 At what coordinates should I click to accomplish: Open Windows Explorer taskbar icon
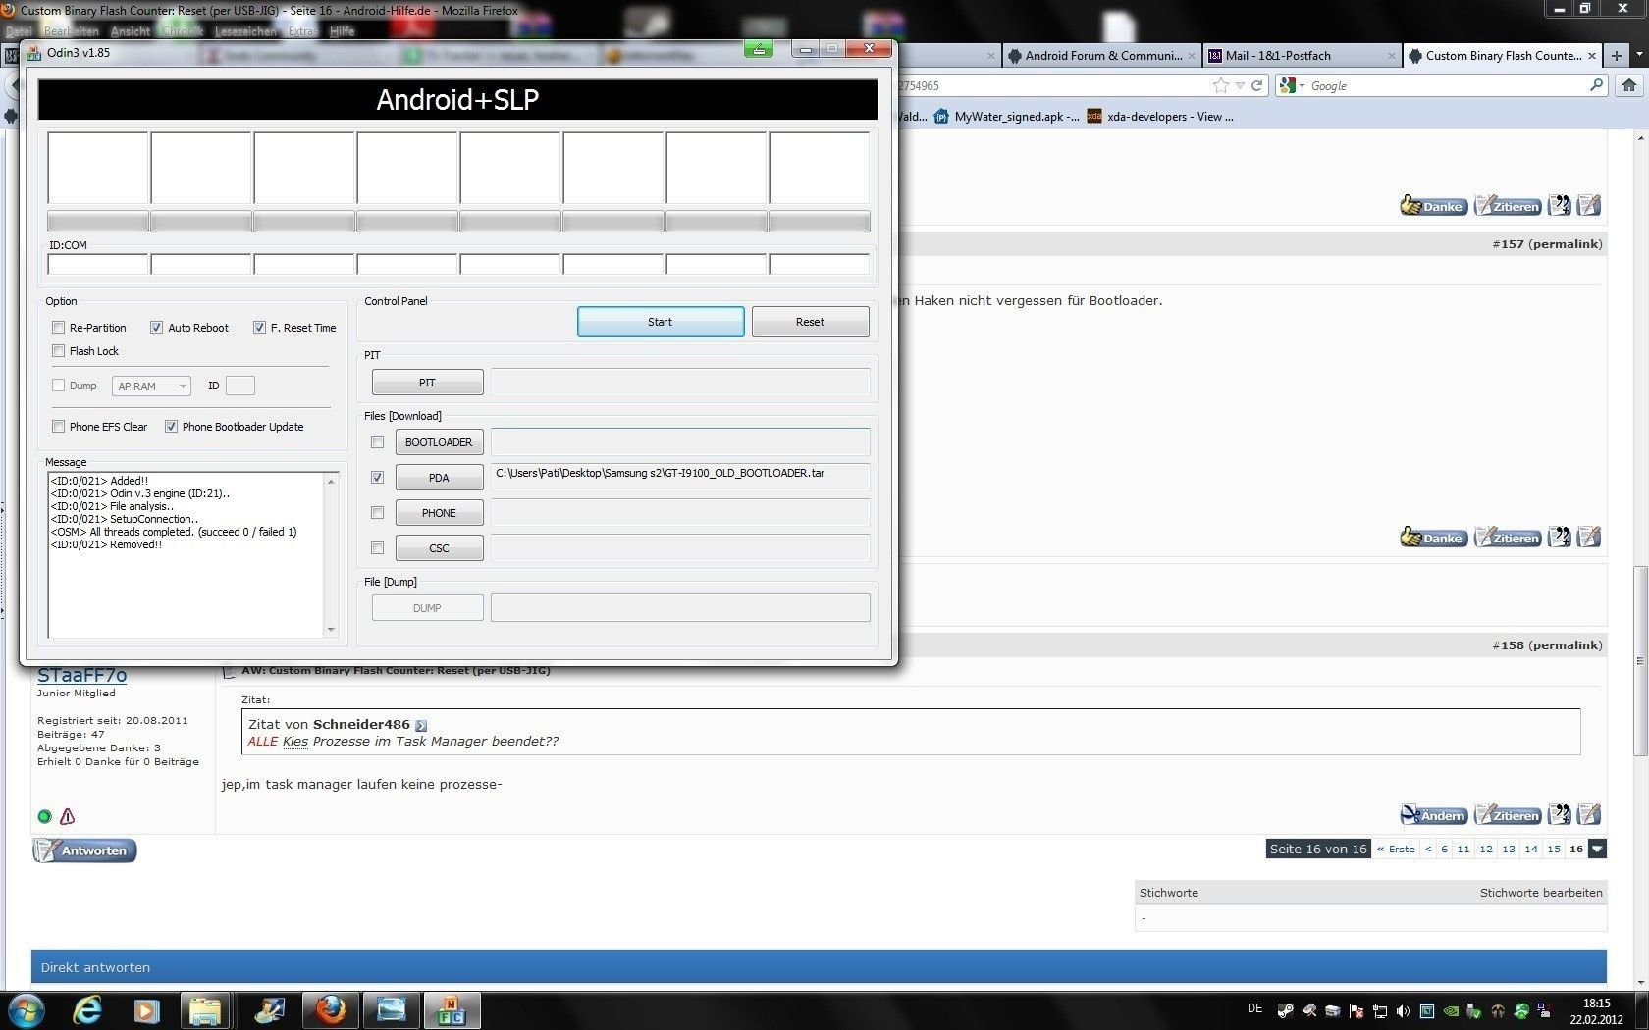(205, 1009)
